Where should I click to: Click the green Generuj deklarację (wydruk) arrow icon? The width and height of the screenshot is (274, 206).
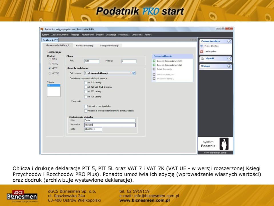coord(154,61)
